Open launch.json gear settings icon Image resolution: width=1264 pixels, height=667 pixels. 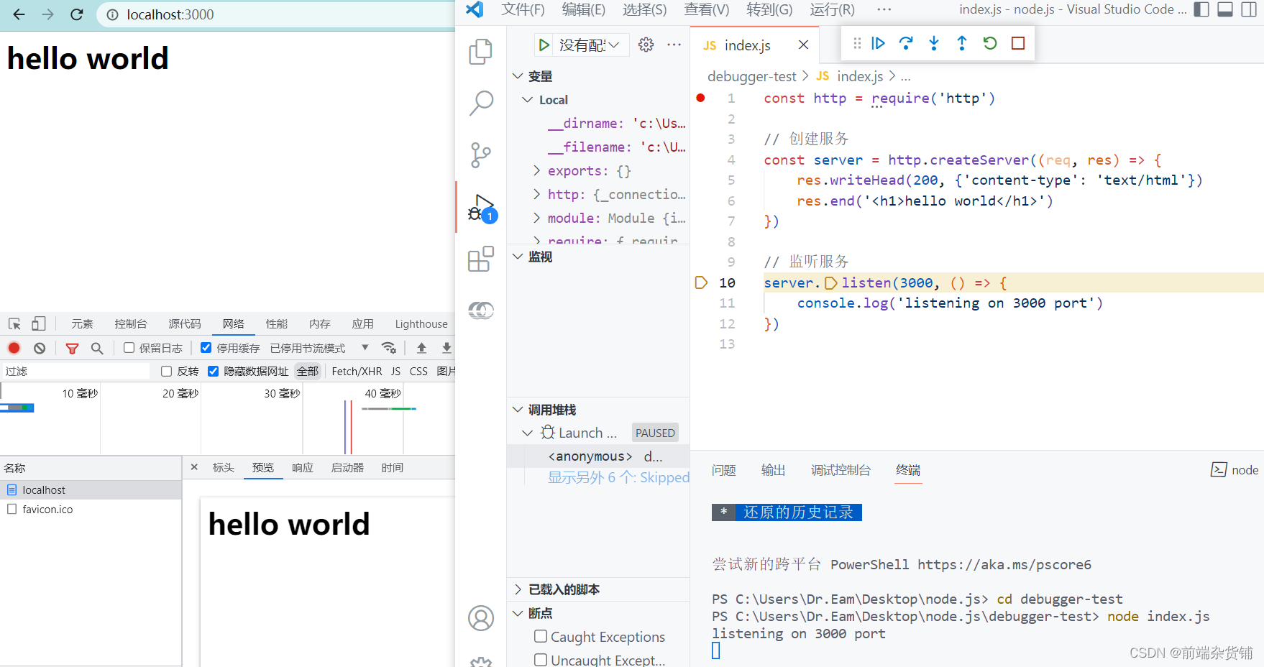pyautogui.click(x=646, y=45)
